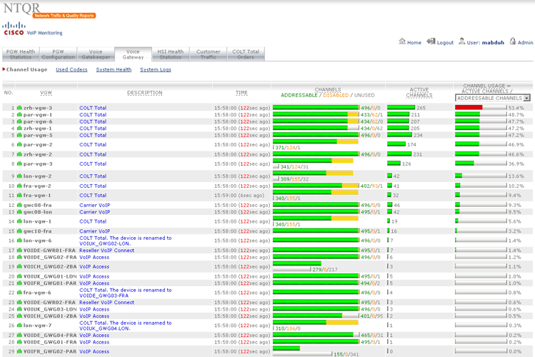Open the System Health link

pos(114,70)
